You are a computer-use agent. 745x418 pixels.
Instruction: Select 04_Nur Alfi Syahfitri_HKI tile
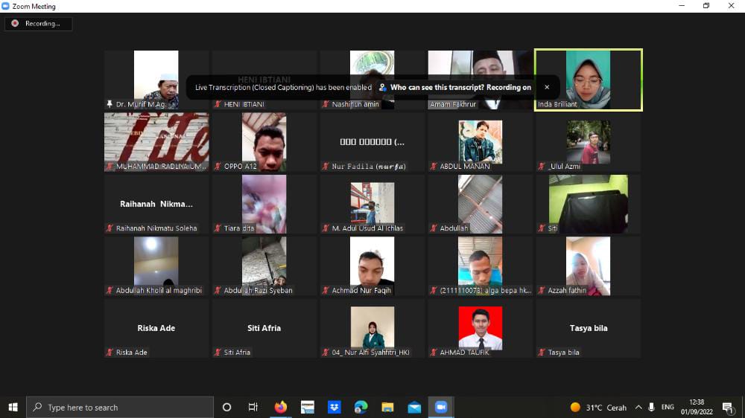coord(372,328)
